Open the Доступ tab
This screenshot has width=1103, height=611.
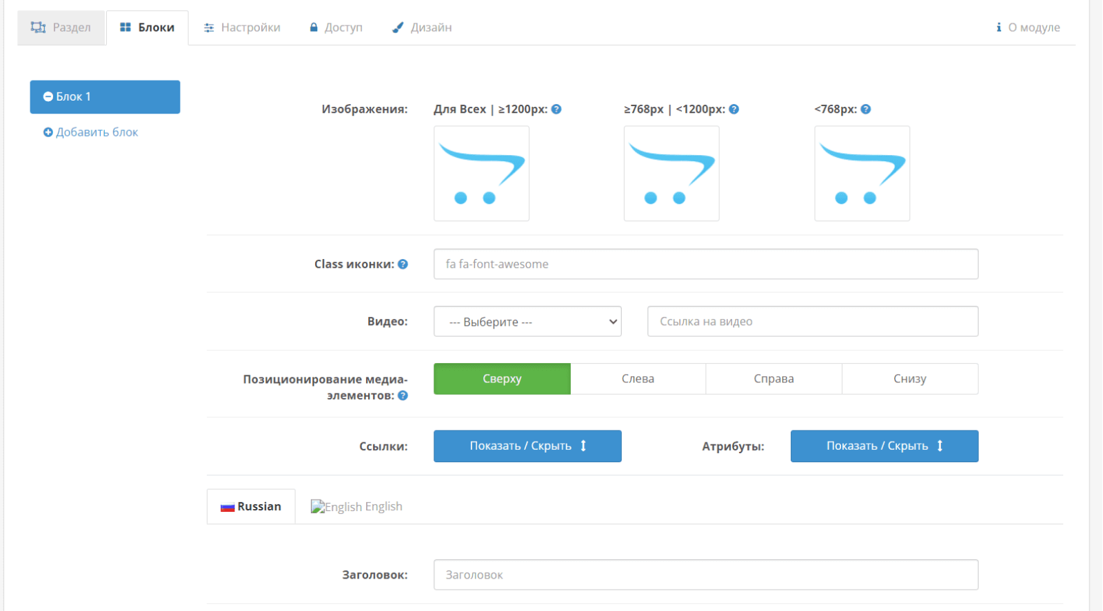point(336,28)
